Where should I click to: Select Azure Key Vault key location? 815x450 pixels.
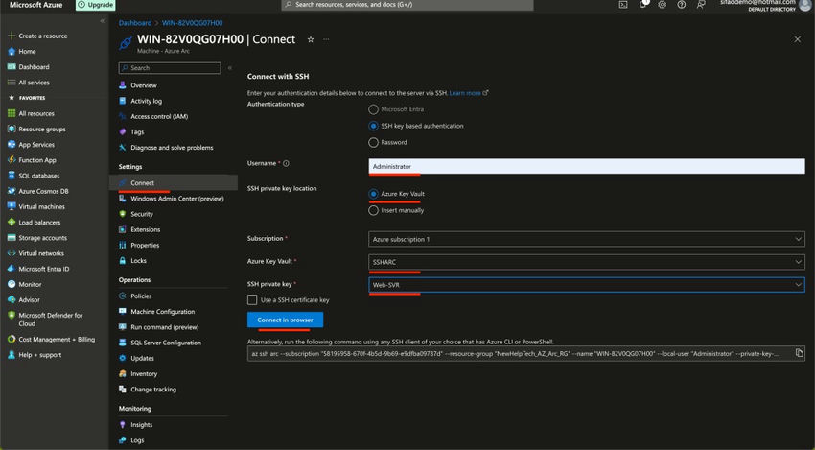[373, 194]
